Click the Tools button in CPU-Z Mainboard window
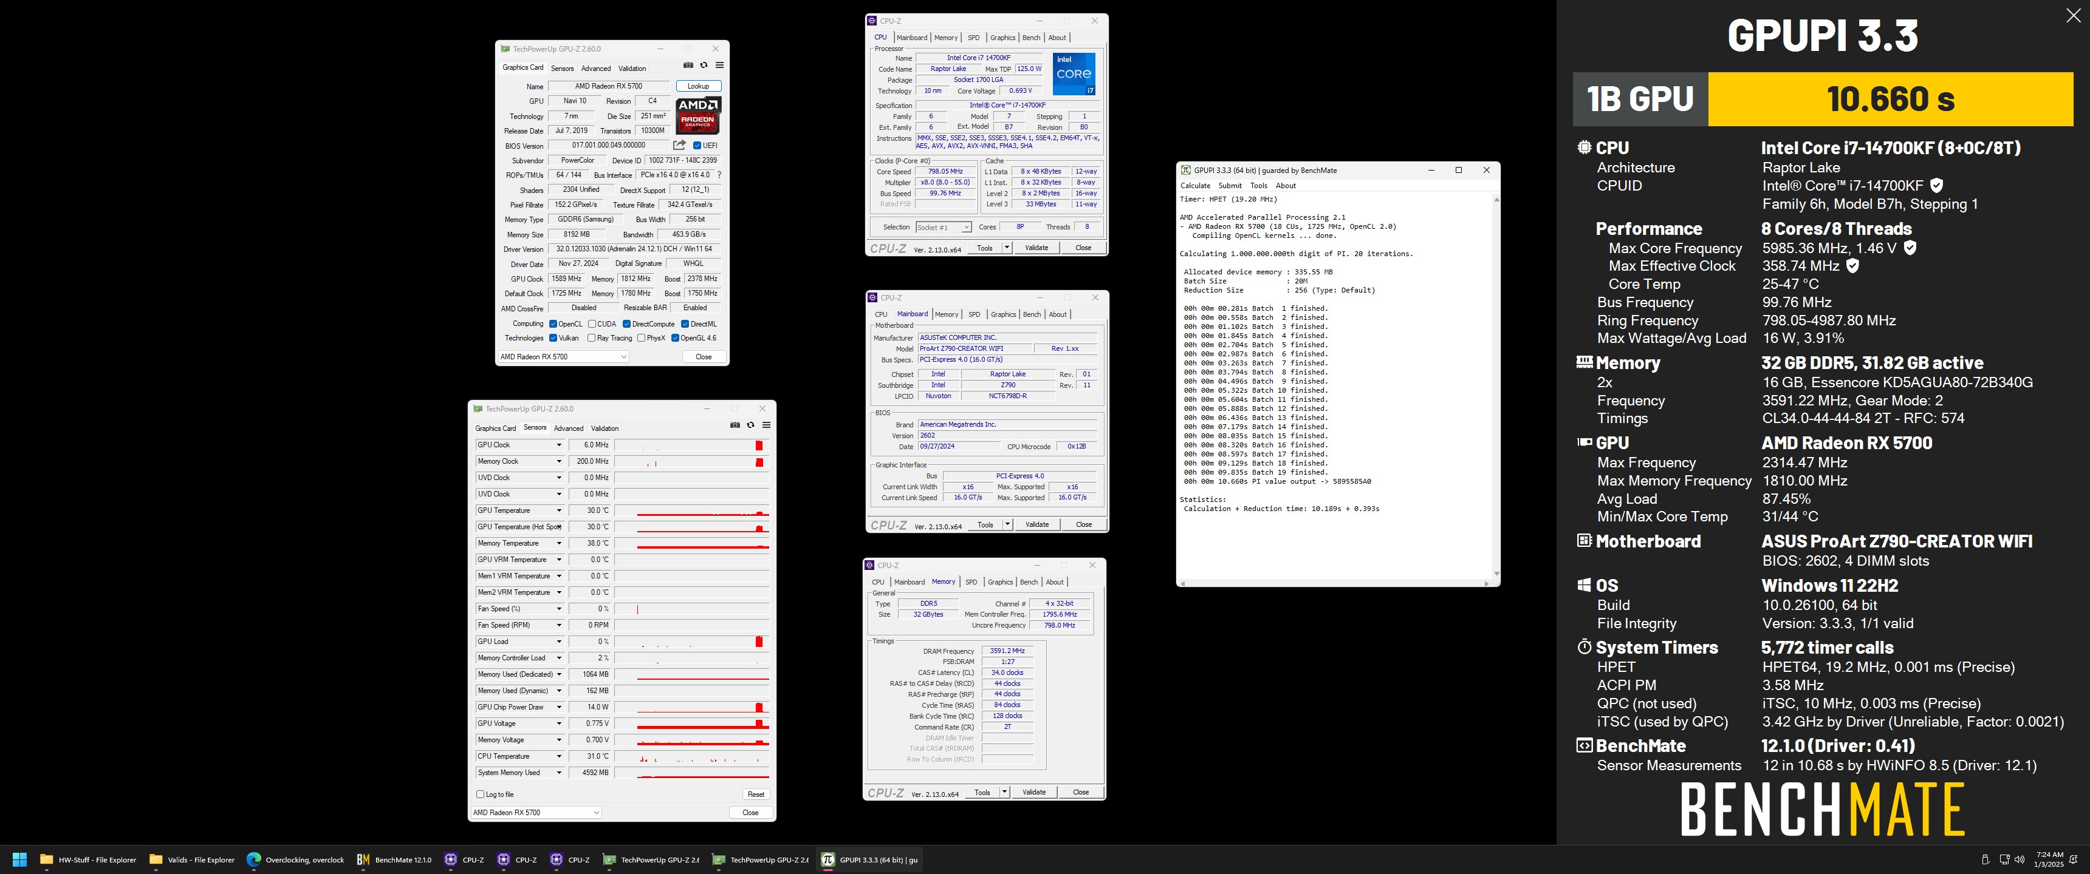 pos(985,524)
